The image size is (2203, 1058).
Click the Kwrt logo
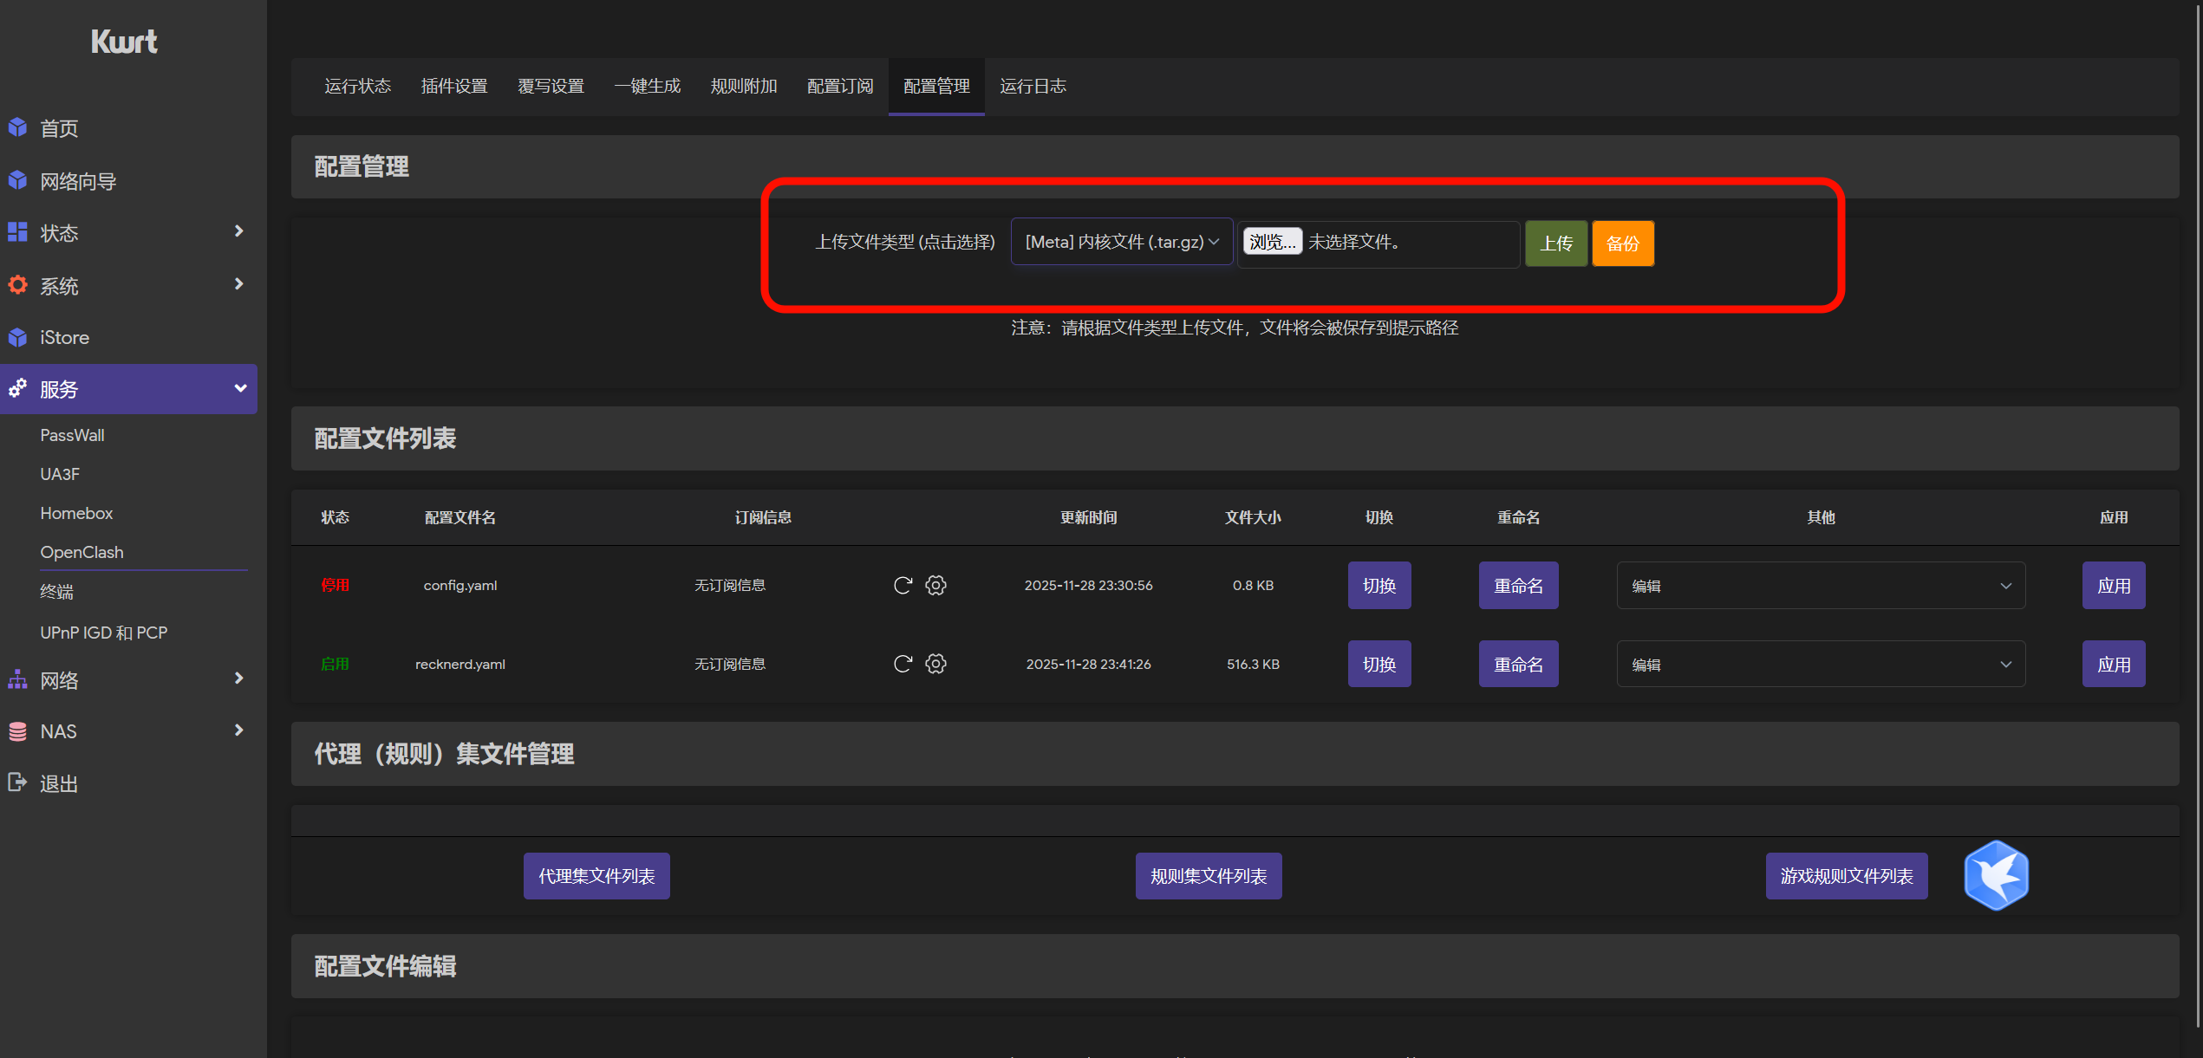pos(124,42)
